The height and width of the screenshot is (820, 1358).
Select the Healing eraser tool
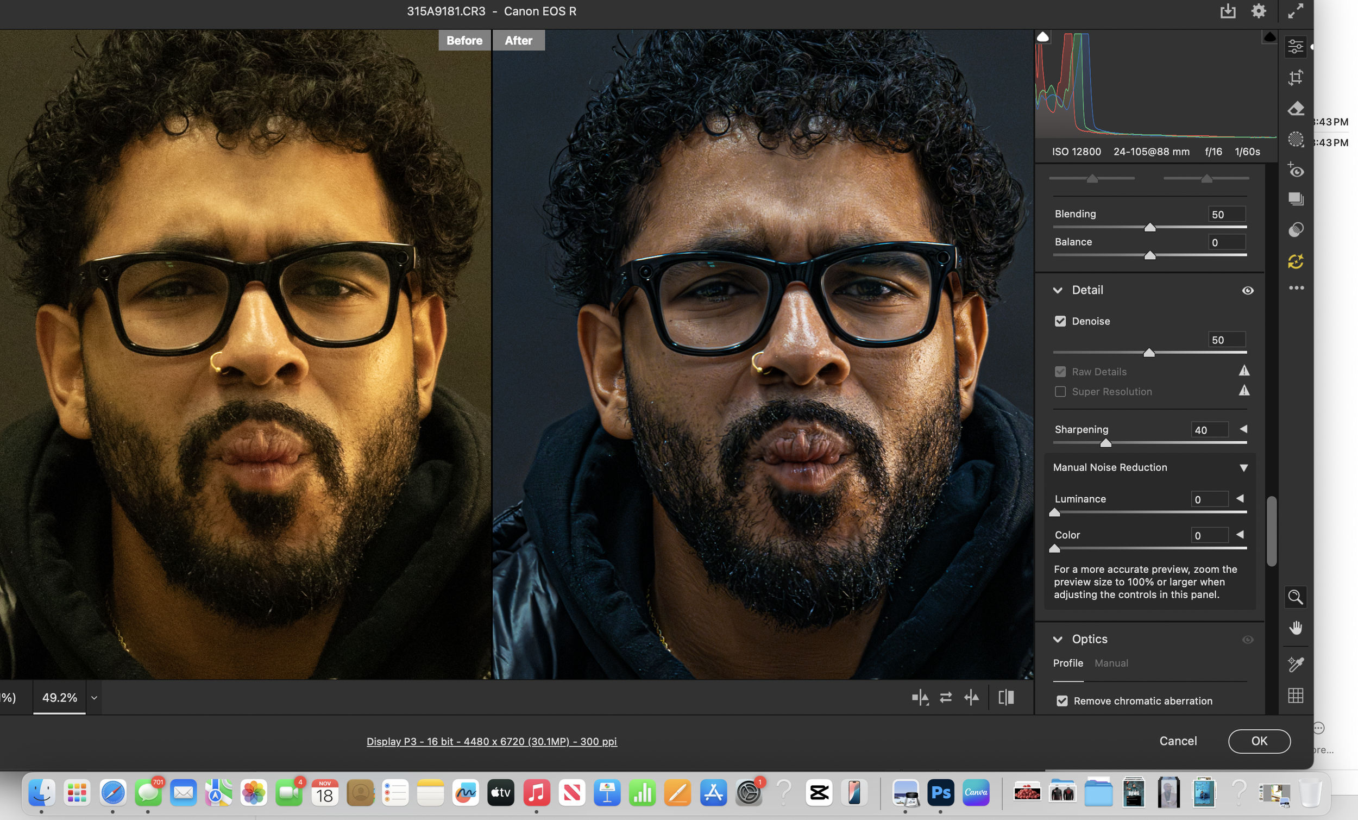pos(1295,108)
